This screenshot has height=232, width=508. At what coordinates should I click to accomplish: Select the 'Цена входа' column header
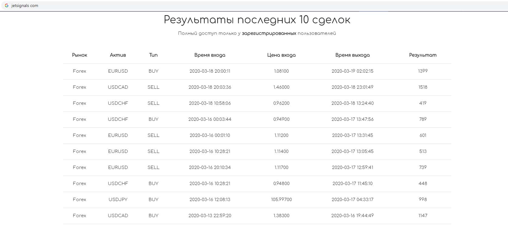(281, 55)
